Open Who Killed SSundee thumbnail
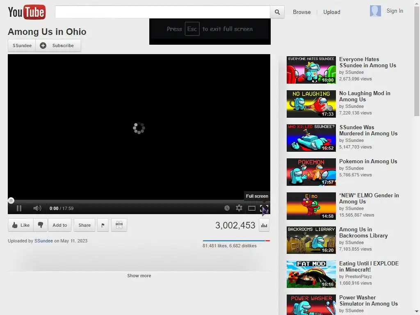Screen dimensions: 420x315 click(311, 138)
